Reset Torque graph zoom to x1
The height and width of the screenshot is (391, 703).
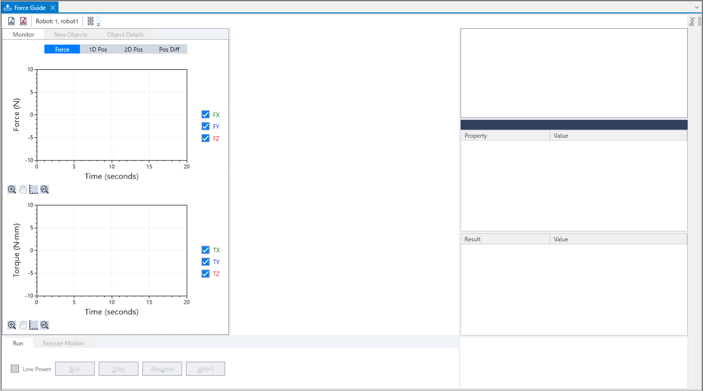[45, 325]
